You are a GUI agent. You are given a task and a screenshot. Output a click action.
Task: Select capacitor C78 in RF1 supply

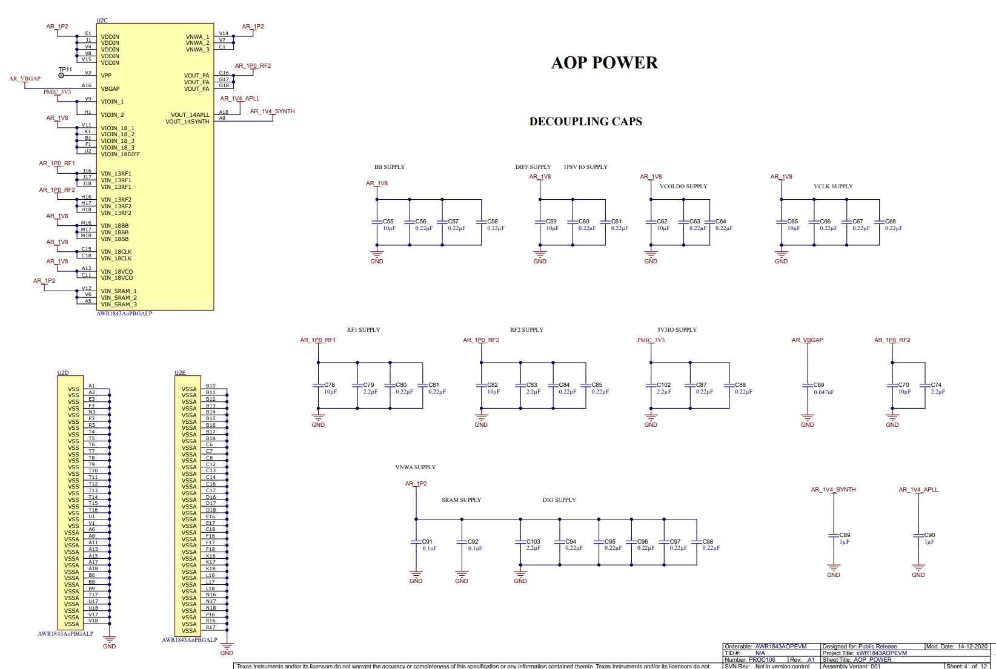pos(318,386)
